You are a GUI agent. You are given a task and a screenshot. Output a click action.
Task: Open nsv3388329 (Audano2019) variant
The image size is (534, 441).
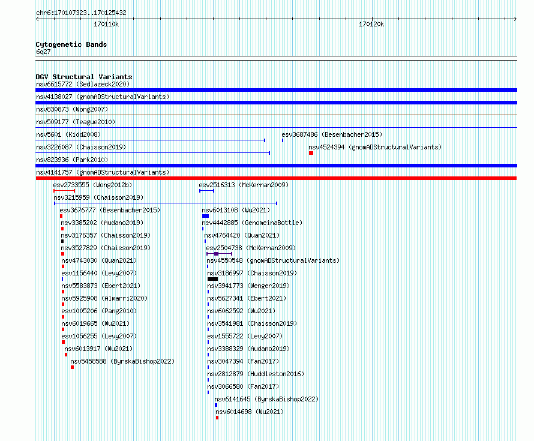(248, 349)
